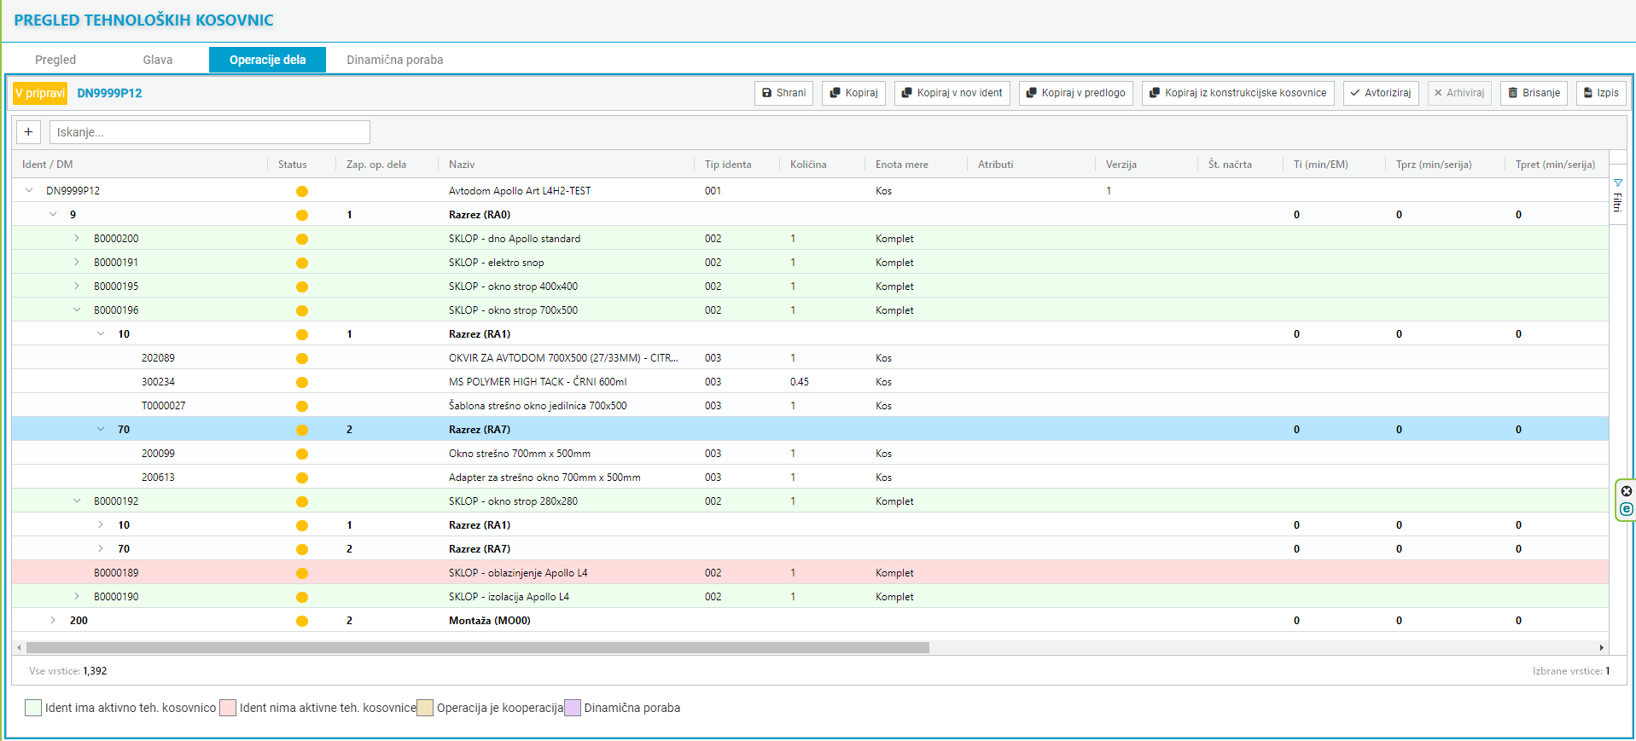Screen dimensions: 1636x741
Task: Open Izpis print report button
Action: [x=1600, y=93]
